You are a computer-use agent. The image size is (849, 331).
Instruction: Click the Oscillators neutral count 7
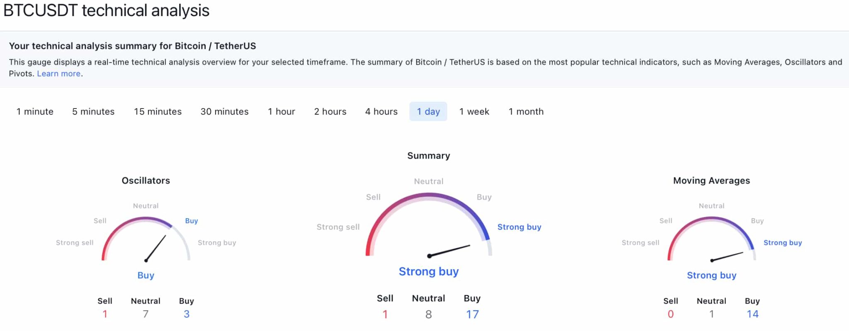[x=146, y=314]
